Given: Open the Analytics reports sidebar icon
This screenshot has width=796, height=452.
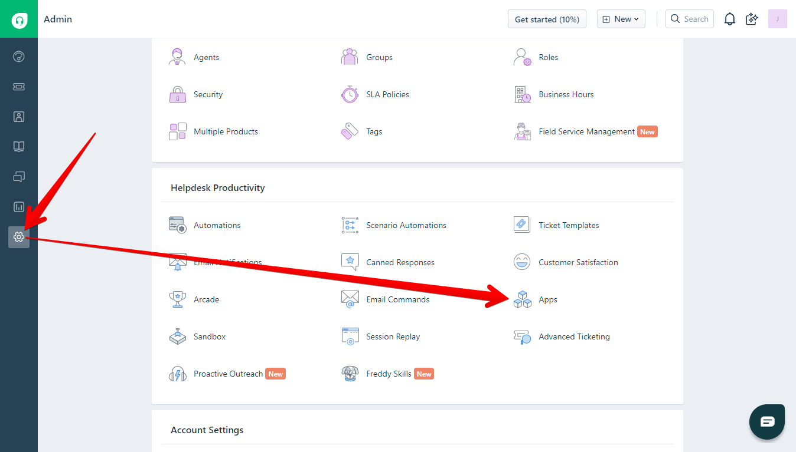Looking at the screenshot, I should [x=19, y=207].
